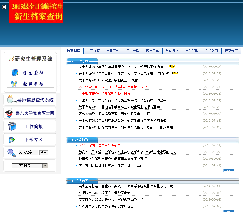Click the orange plus icon beside 学院传真
Screen dimensions: 243x220
(72, 181)
